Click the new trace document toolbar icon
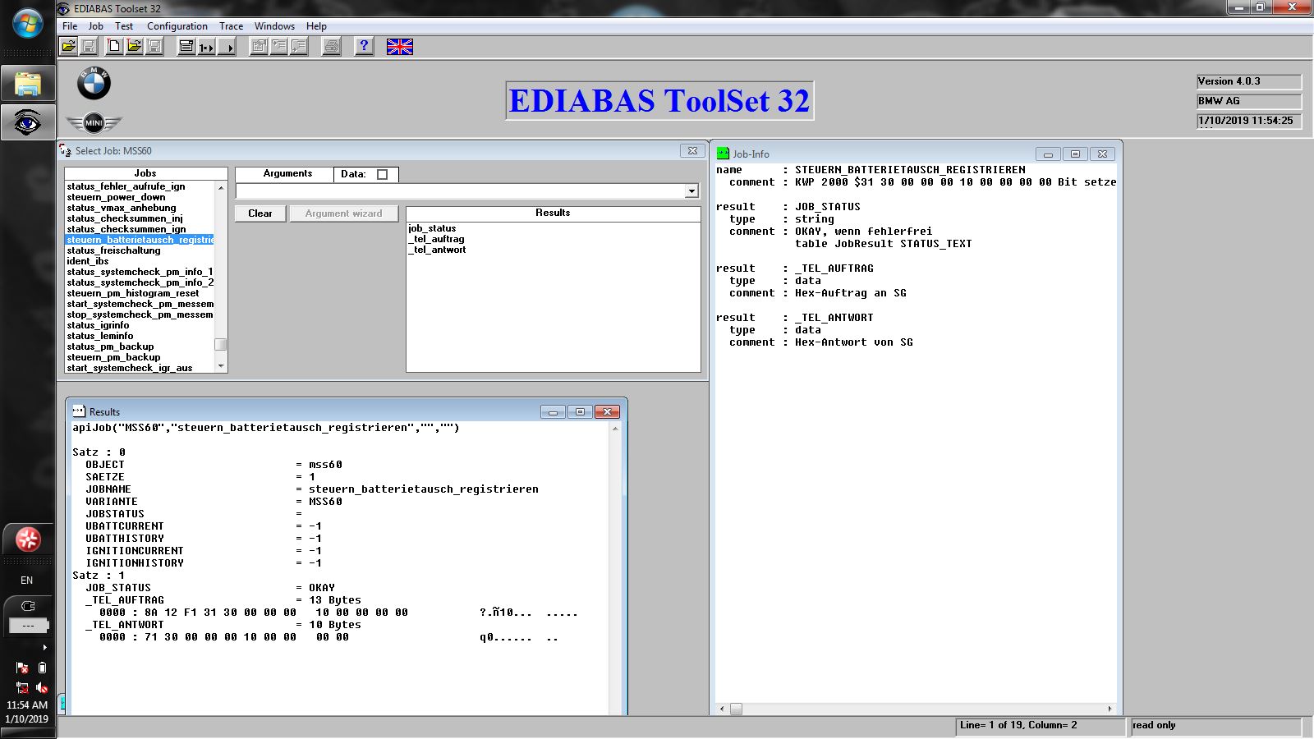 pyautogui.click(x=114, y=47)
